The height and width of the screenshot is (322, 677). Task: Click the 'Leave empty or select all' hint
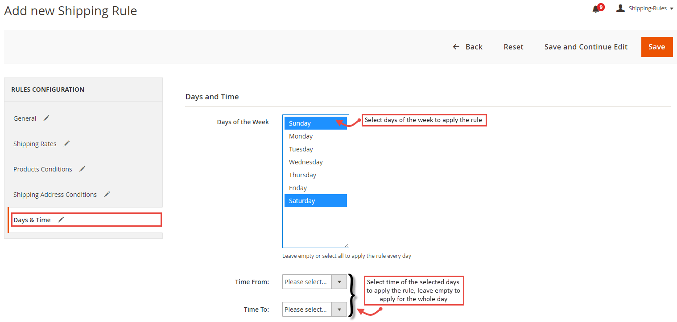tap(347, 256)
